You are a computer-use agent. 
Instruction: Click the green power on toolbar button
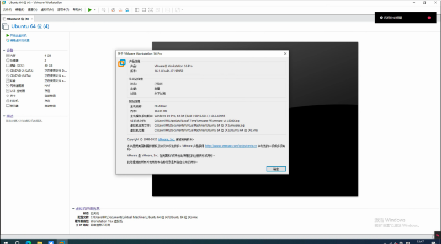90,10
